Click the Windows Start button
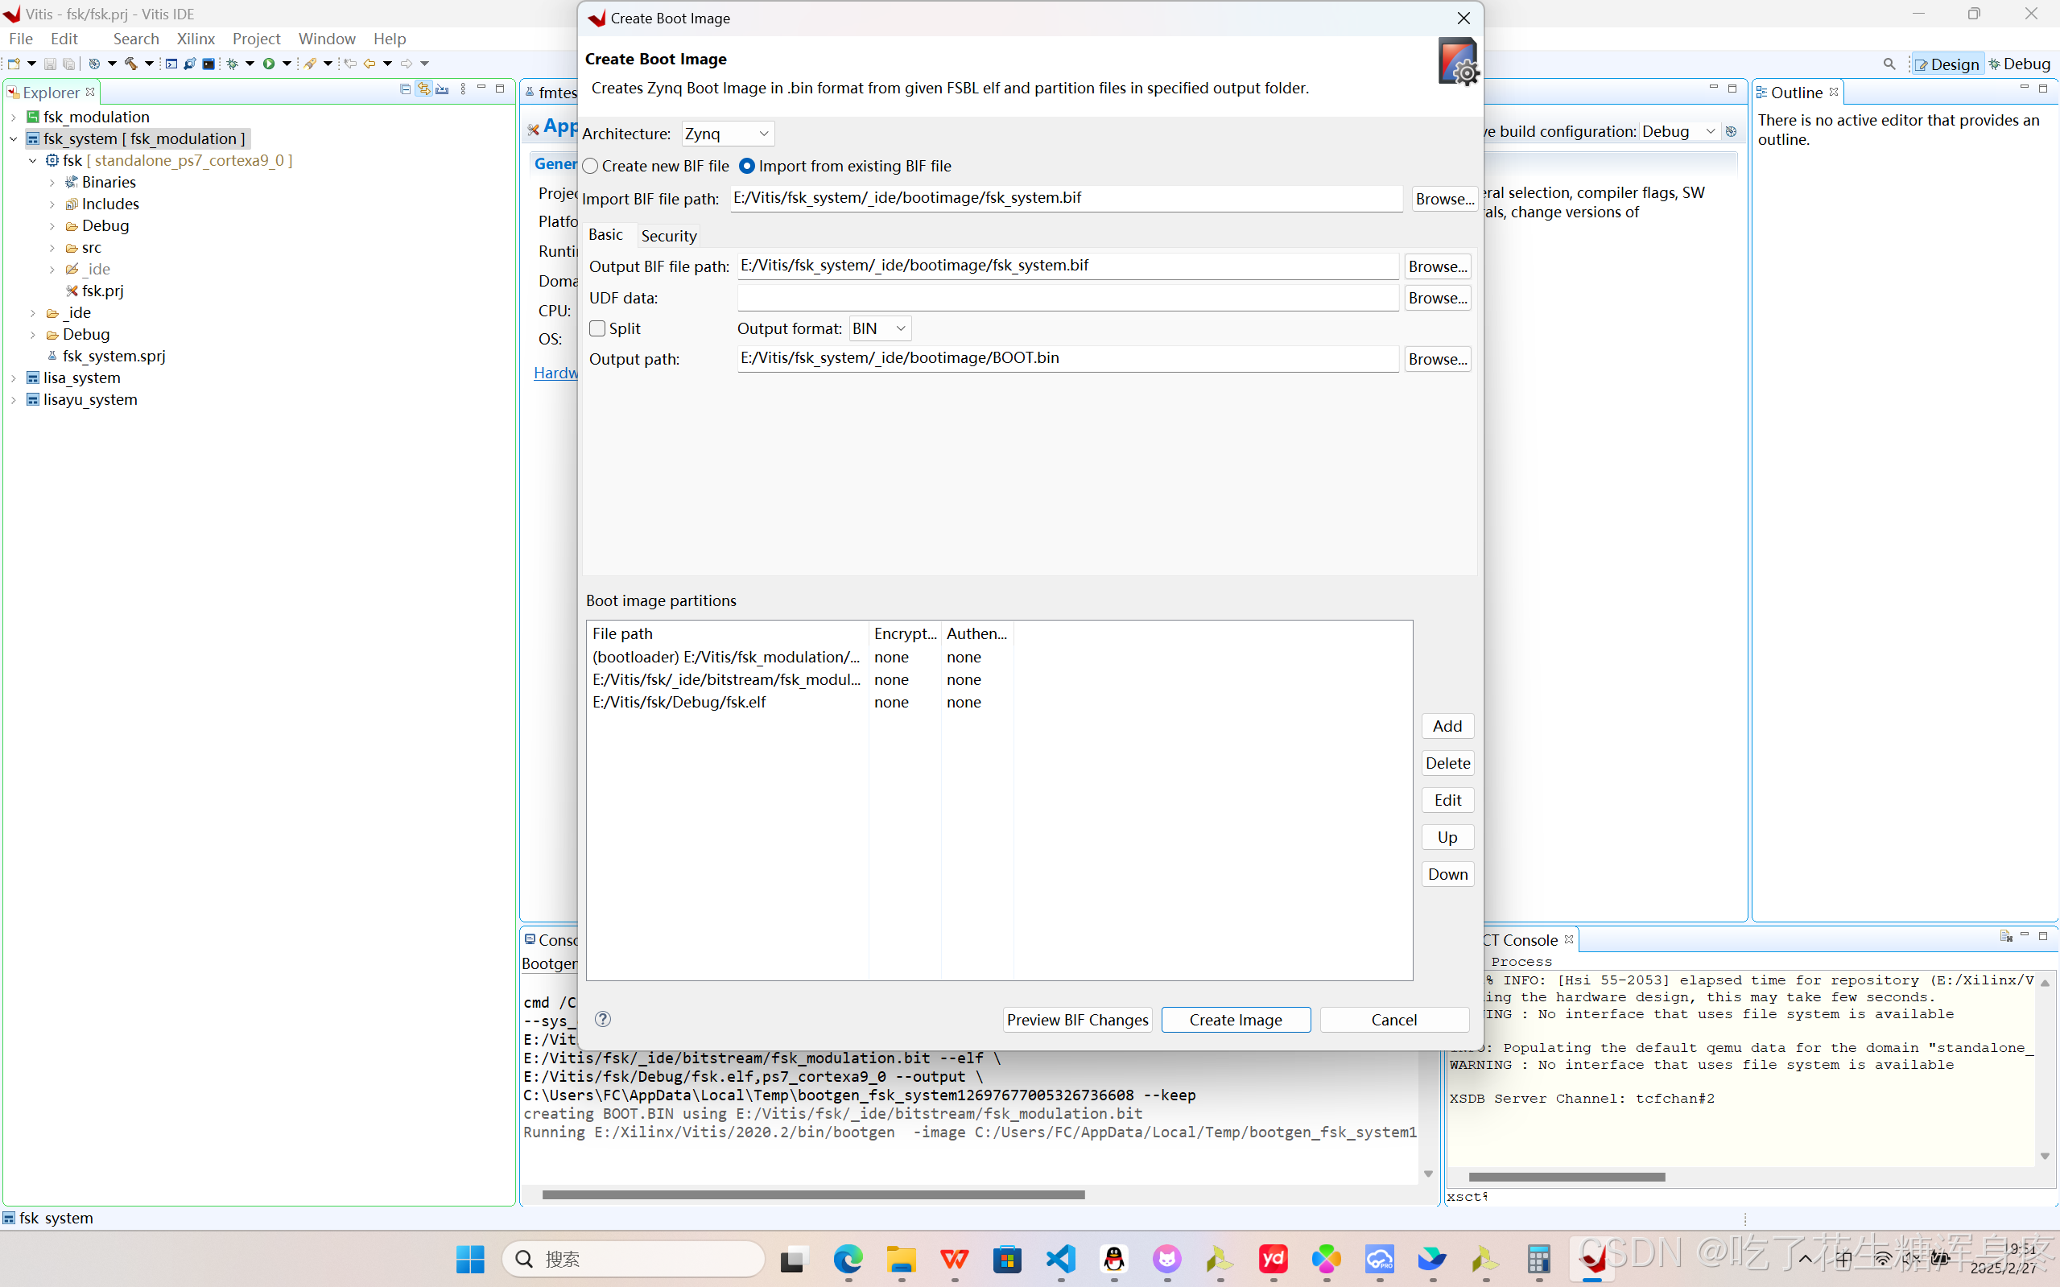The height and width of the screenshot is (1287, 2060). 470,1259
